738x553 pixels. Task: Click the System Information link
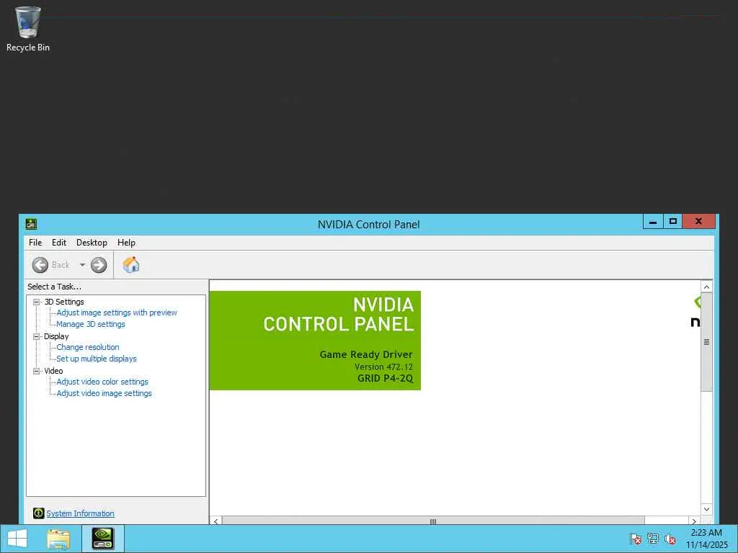[x=80, y=513]
